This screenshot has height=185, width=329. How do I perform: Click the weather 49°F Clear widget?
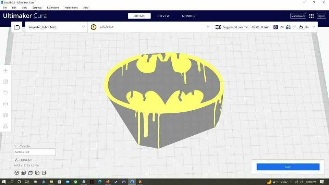point(277,182)
